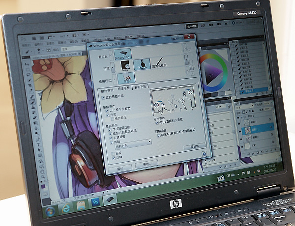Select the Quick Selection wand tool

29,80
